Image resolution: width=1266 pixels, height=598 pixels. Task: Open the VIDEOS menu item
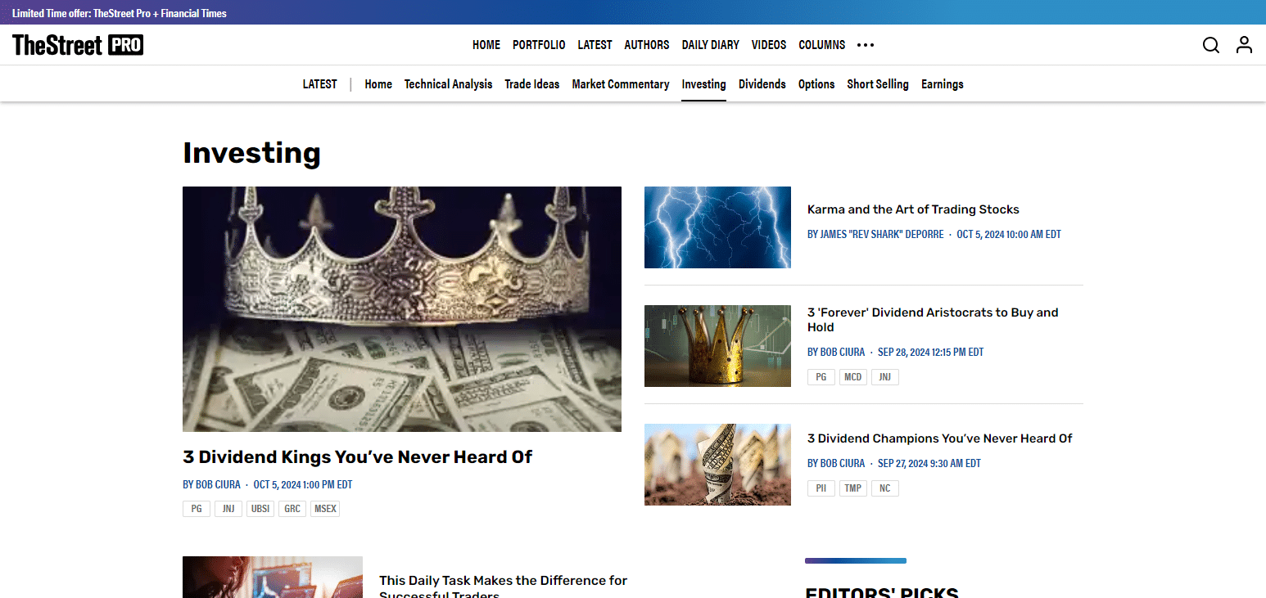(769, 45)
